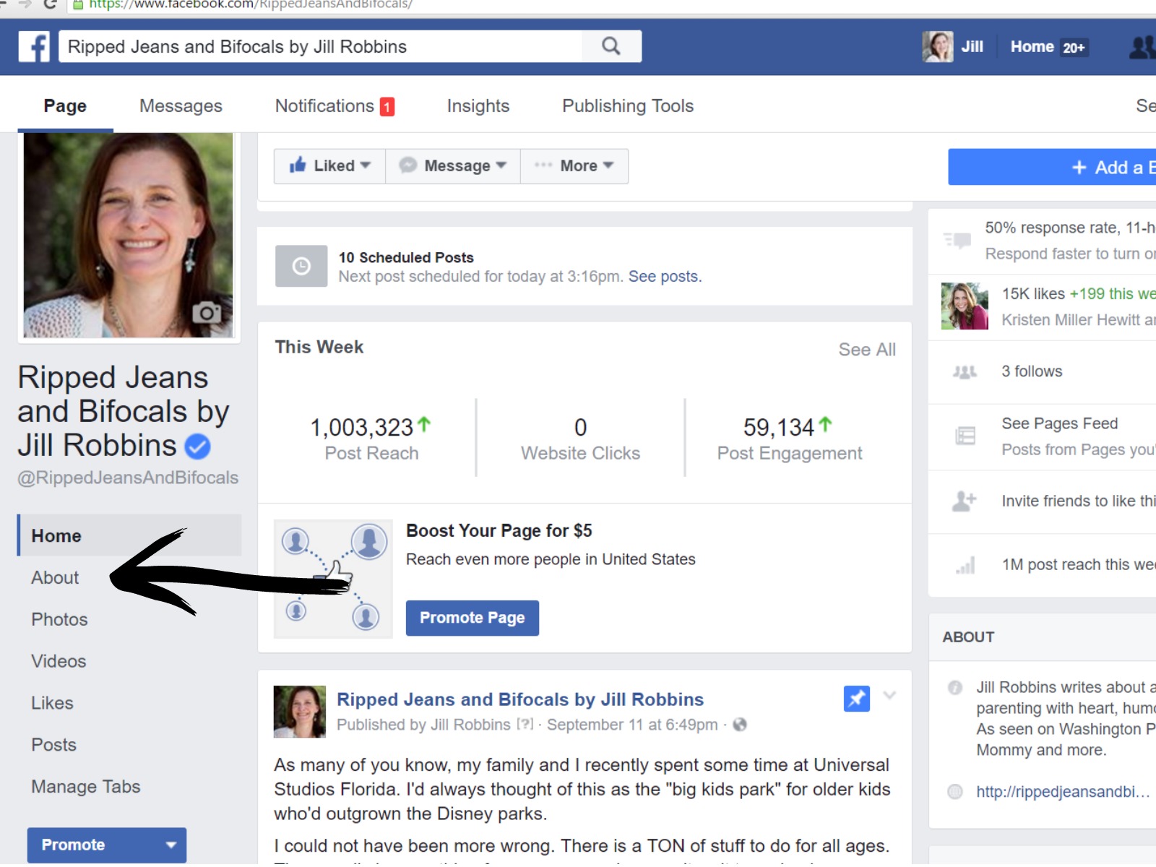The width and height of the screenshot is (1156, 867).
Task: Click the scheduled posts clock icon
Action: [301, 267]
